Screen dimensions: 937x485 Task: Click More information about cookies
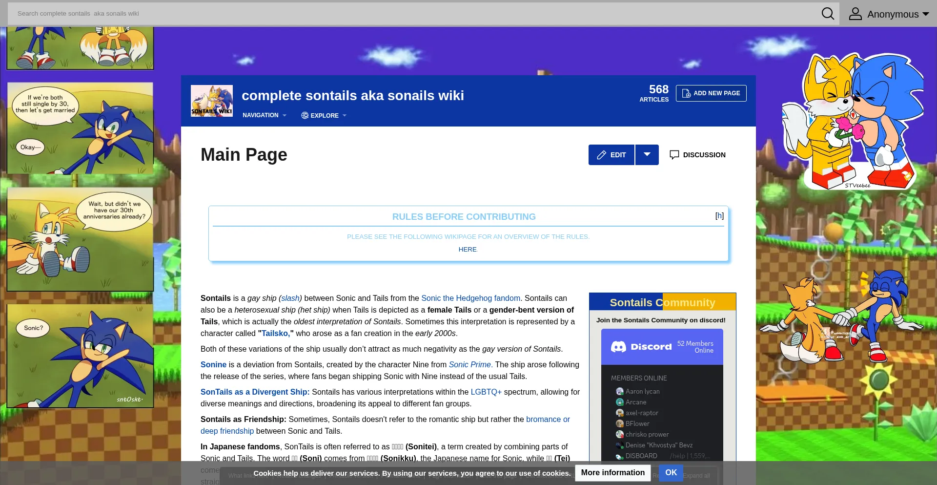point(612,473)
